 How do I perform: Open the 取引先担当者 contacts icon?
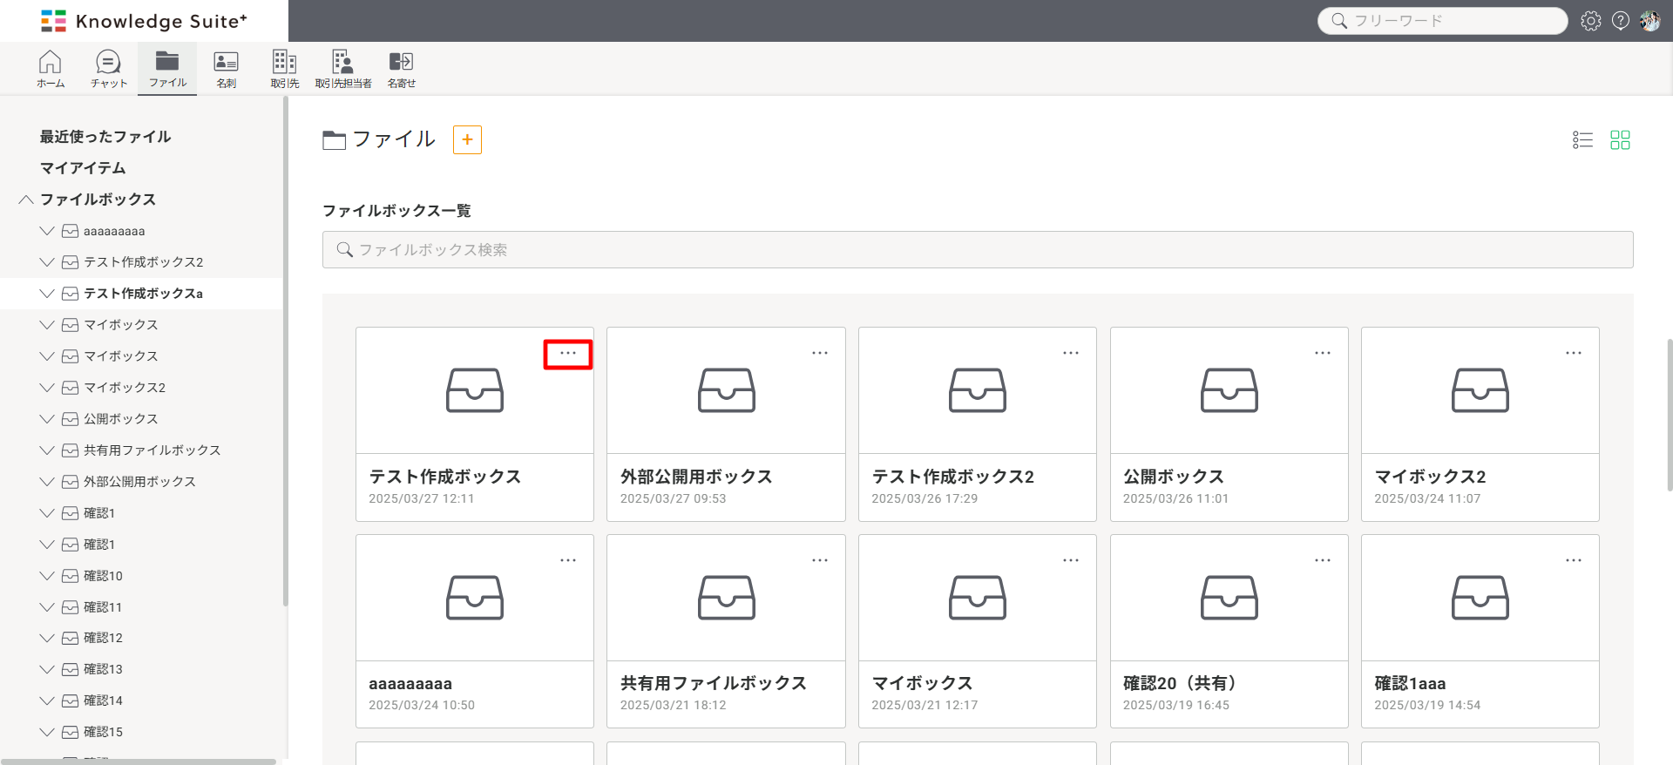pos(343,69)
